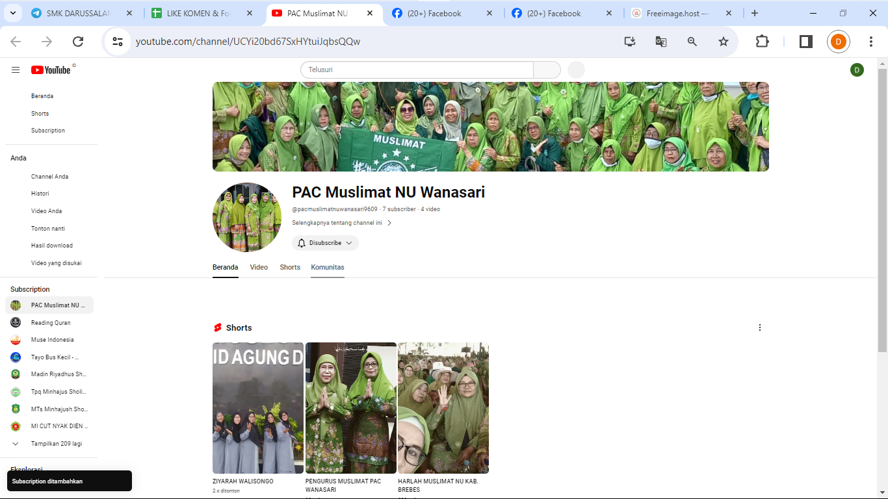Viewport: 888px width, 499px height.
Task: Click the search submit button beside Telusuri
Action: point(547,70)
